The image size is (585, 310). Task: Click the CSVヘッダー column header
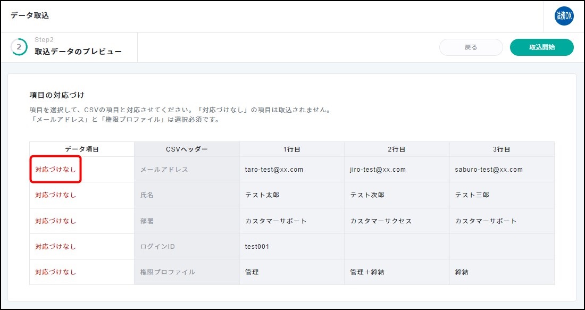coord(187,149)
